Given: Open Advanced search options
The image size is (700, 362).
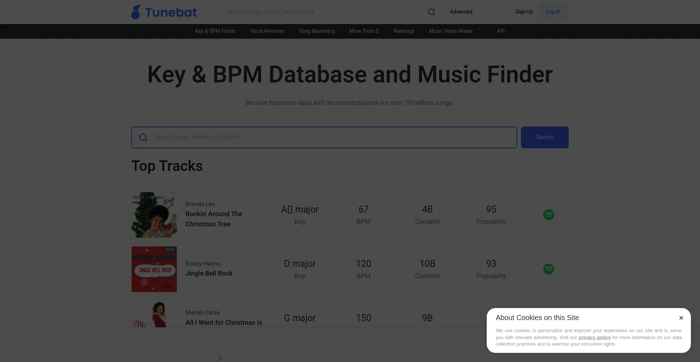Looking at the screenshot, I should tap(461, 12).
